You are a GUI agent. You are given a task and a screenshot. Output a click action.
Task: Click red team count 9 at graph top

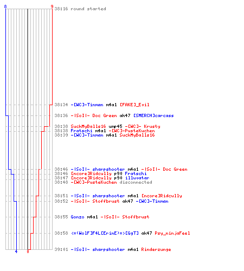coord(52,7)
